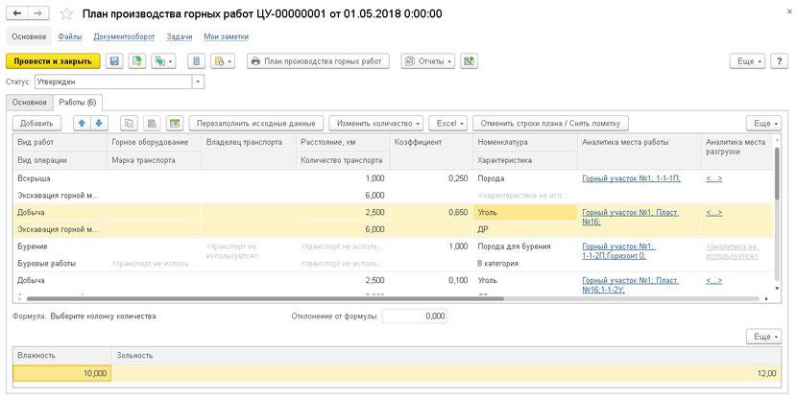Expand the Отчеты dropdown menu

428,61
